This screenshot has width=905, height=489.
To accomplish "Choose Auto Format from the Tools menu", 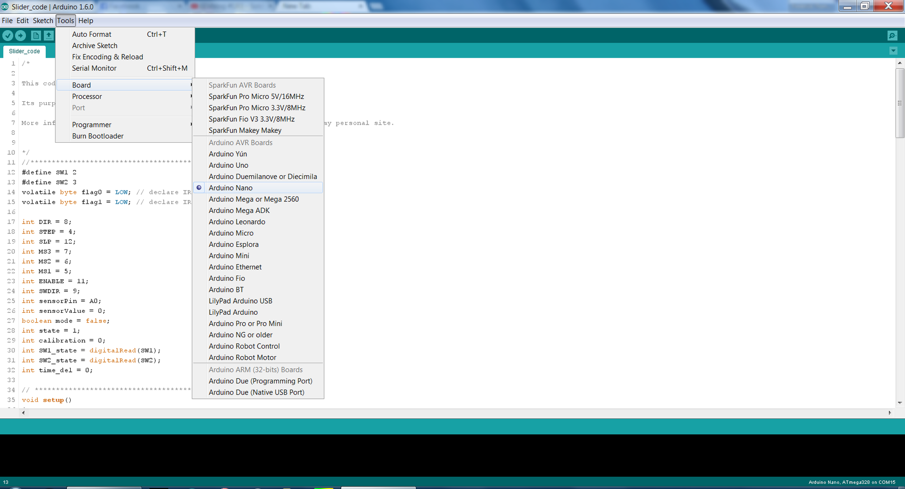I will coord(125,34).
